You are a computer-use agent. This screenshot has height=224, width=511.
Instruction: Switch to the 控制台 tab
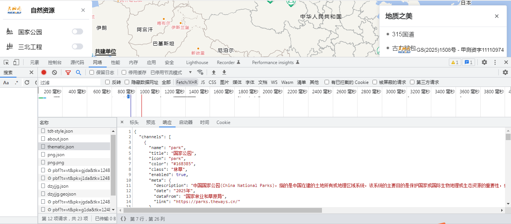click(x=55, y=62)
